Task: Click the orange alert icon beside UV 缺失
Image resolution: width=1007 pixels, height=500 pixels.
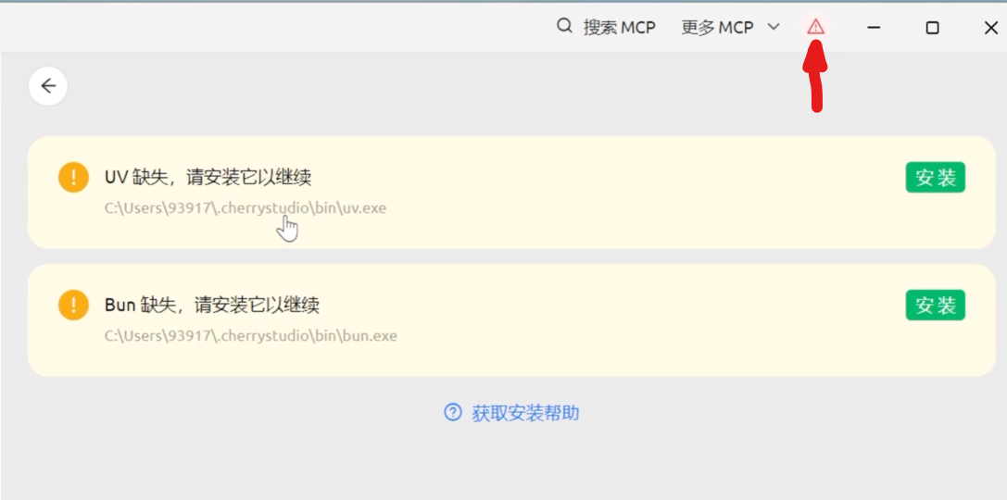Action: coord(73,177)
